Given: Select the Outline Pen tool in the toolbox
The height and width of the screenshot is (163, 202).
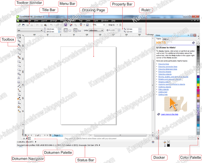Looking at the screenshot, I should (19, 102).
